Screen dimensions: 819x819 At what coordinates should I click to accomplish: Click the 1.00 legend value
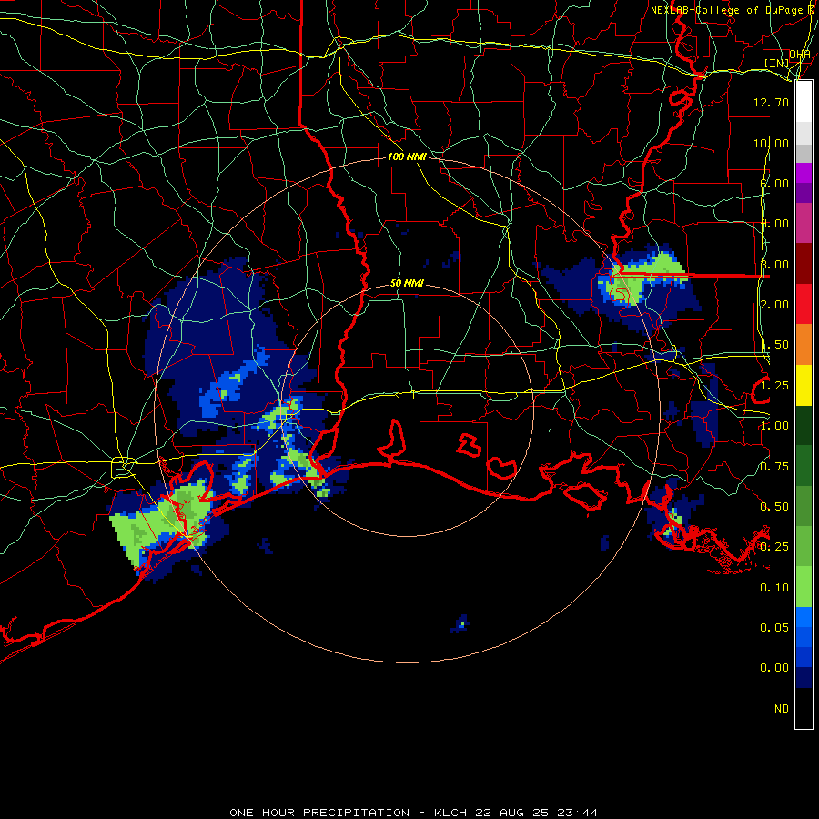pos(774,426)
